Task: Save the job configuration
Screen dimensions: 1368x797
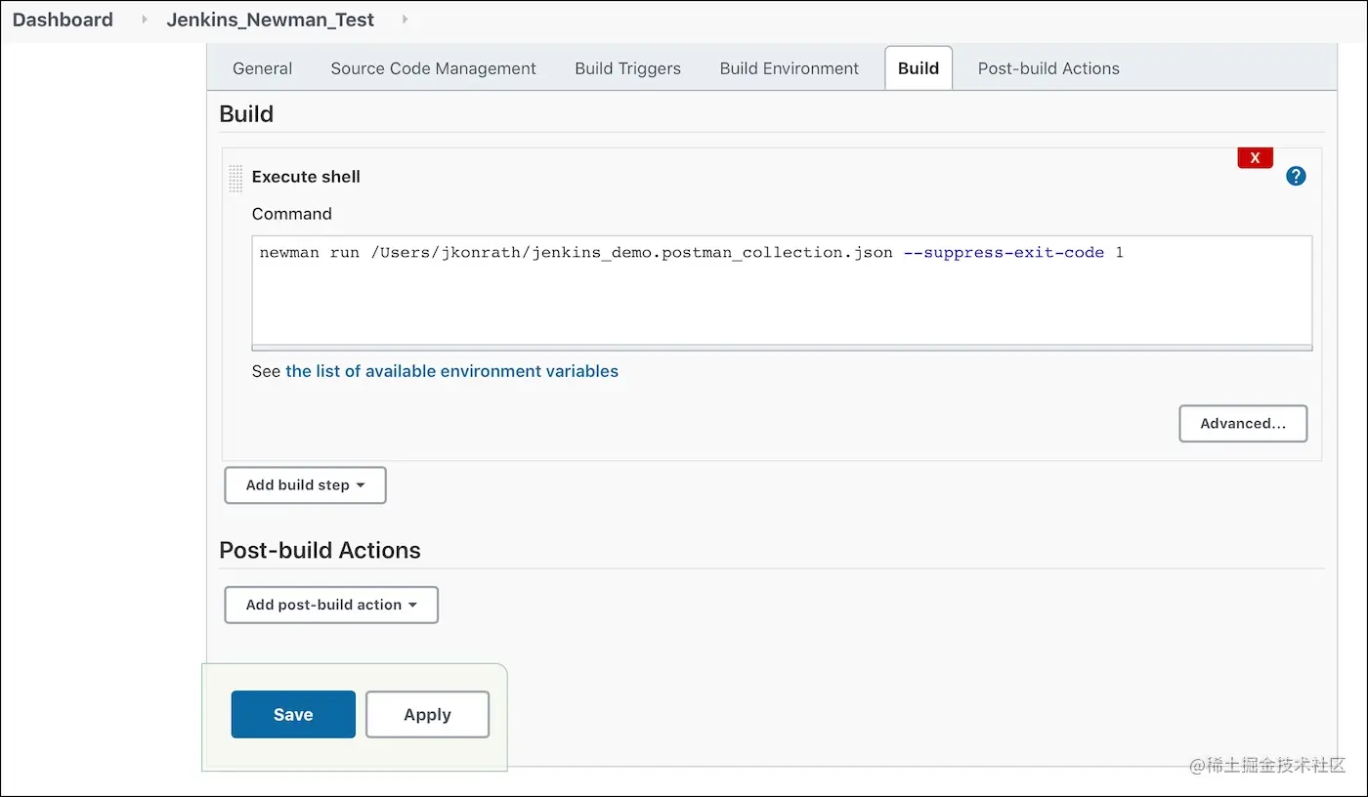Action: 293,714
